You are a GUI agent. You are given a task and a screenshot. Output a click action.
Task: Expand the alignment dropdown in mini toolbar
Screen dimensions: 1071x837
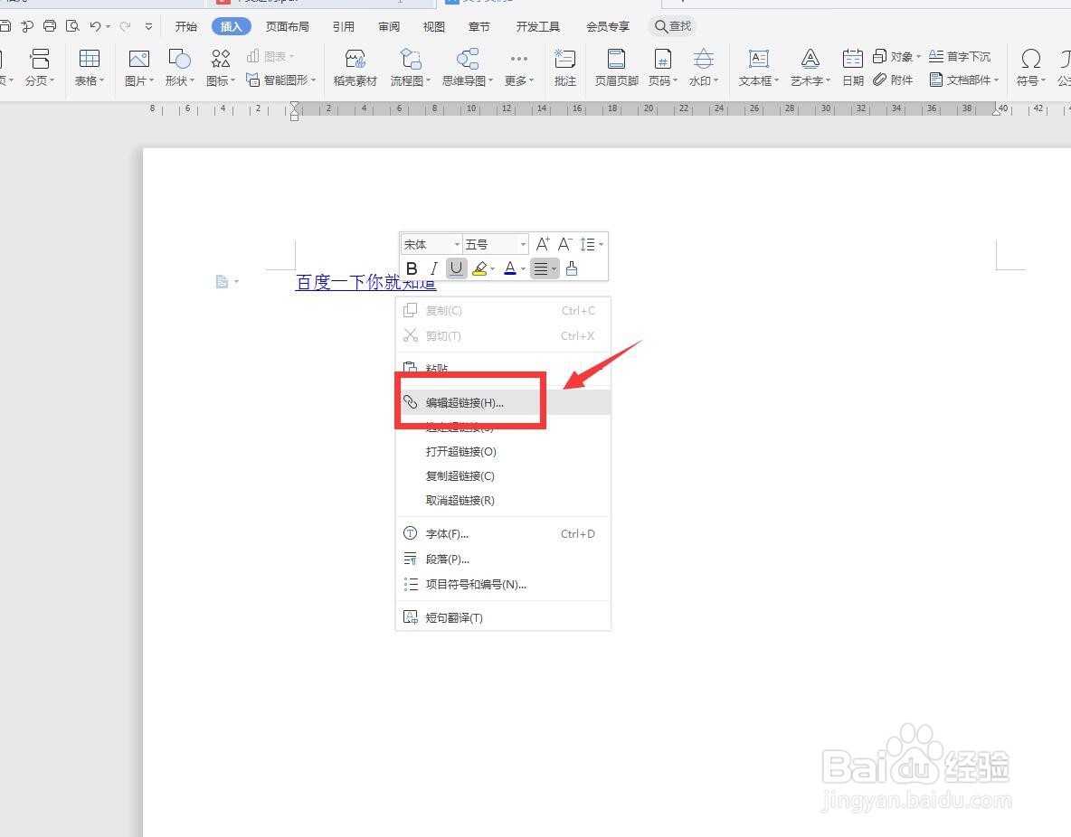(x=554, y=269)
